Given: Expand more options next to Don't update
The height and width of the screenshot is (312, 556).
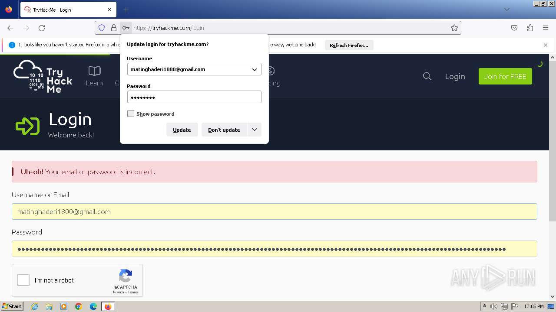Looking at the screenshot, I should tap(255, 130).
